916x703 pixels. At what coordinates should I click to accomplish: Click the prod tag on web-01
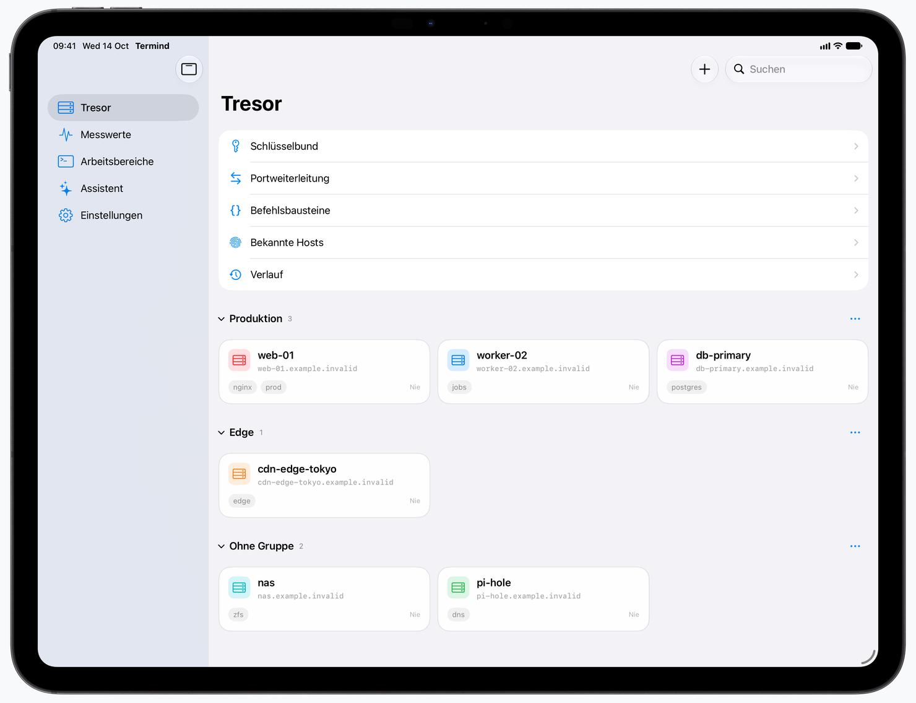(274, 387)
